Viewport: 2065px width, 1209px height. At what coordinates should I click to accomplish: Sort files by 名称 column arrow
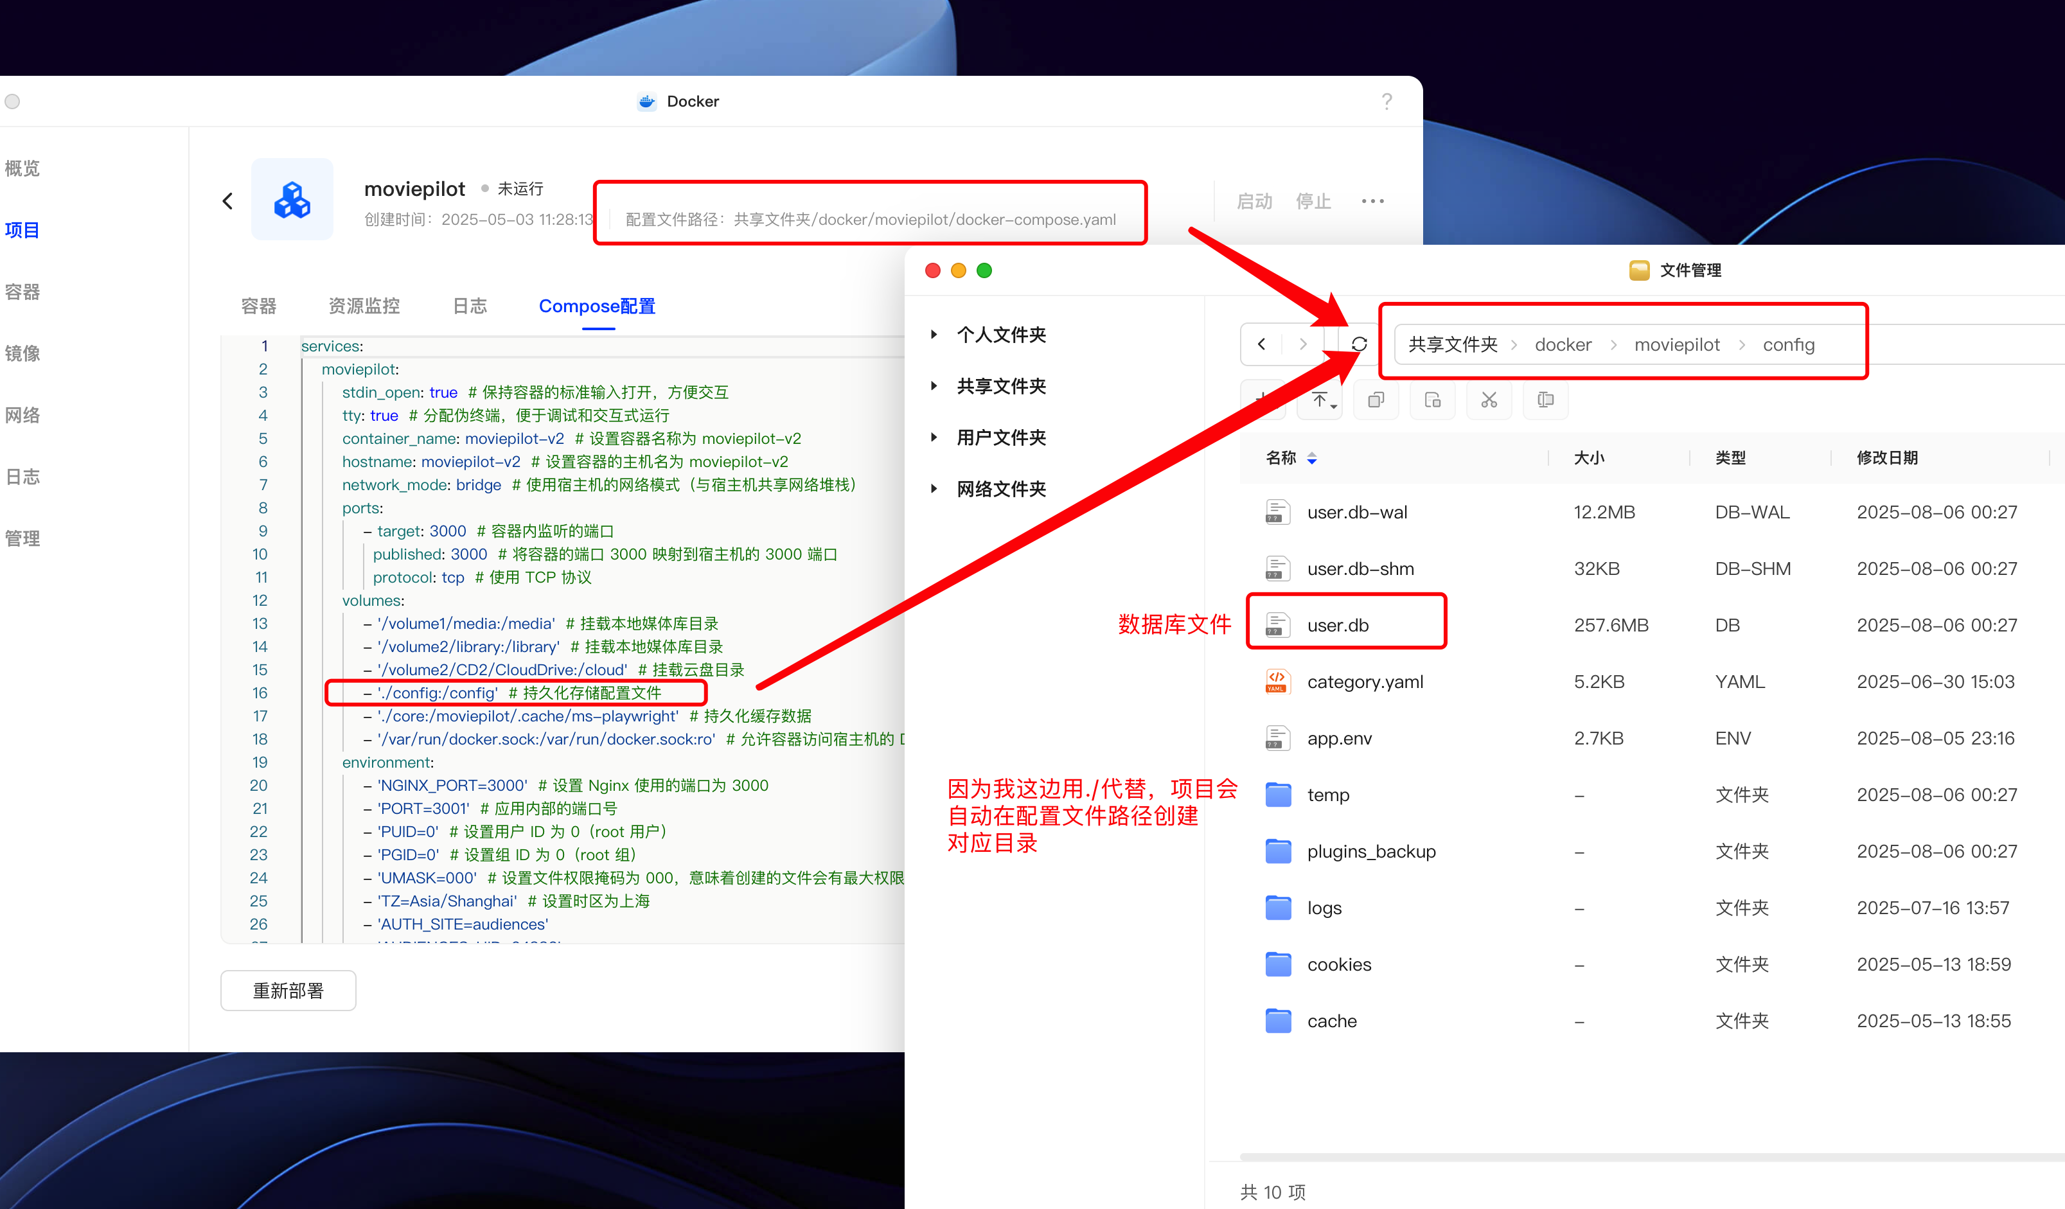tap(1312, 459)
